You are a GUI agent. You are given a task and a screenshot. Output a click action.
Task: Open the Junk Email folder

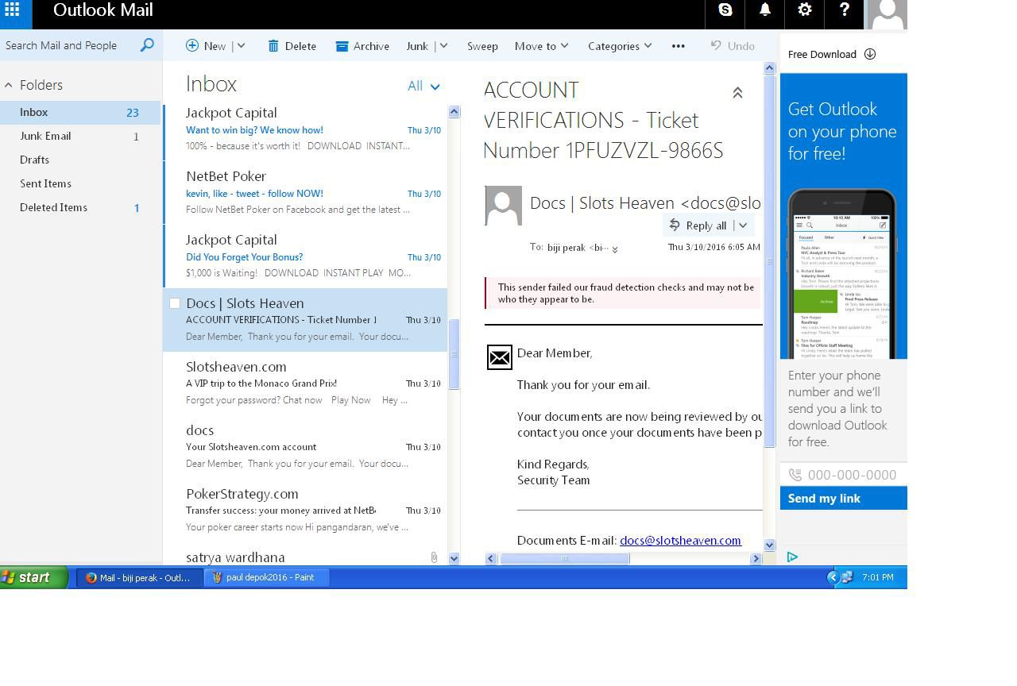(x=80, y=136)
